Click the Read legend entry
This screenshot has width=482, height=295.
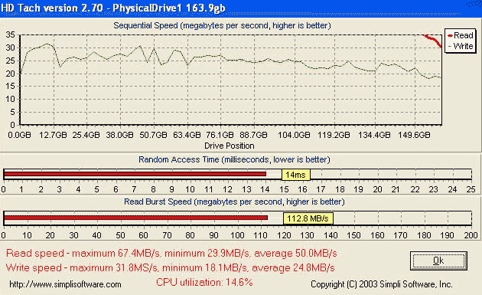(x=460, y=35)
